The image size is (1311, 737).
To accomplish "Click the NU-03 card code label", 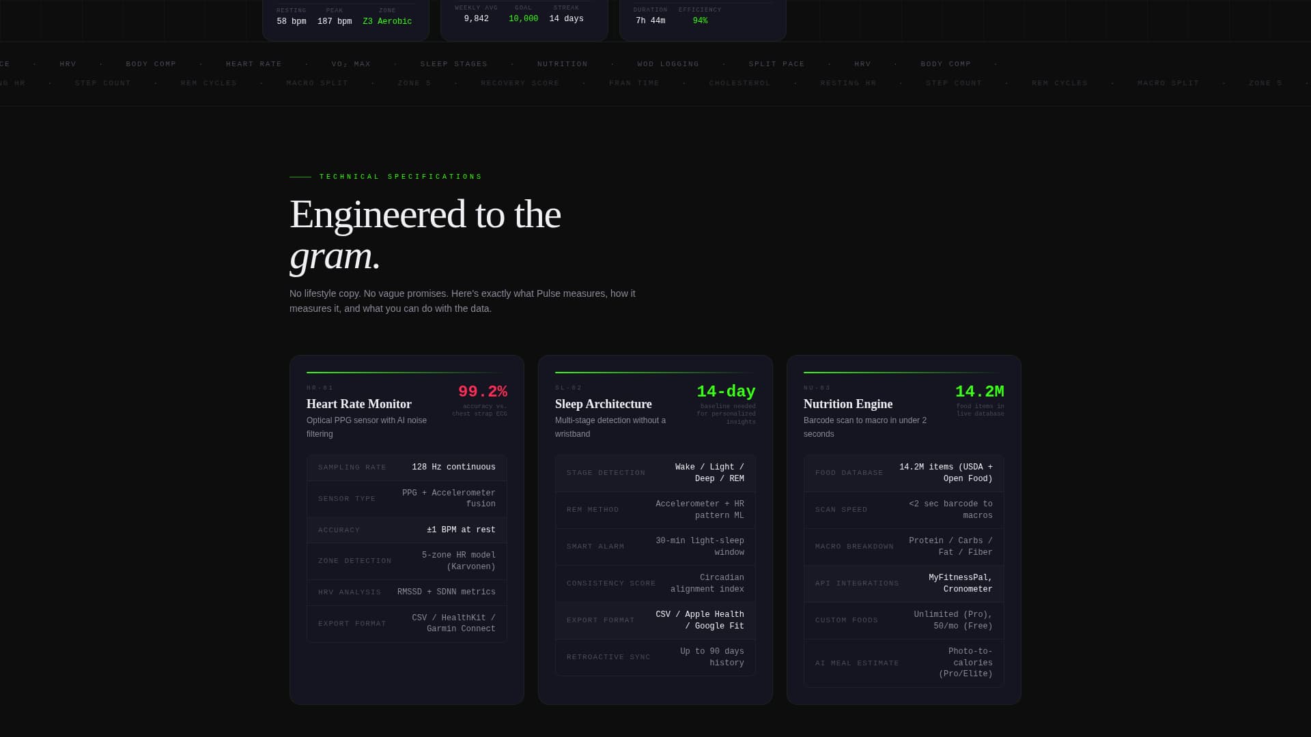I will coord(817,388).
